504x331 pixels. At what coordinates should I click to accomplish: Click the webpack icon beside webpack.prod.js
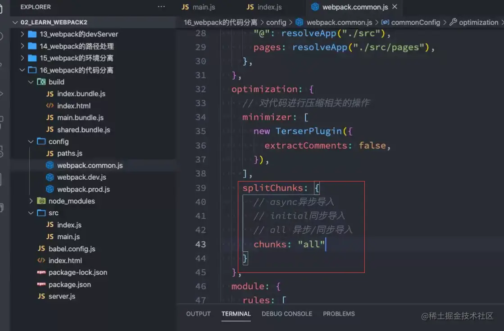click(x=50, y=189)
